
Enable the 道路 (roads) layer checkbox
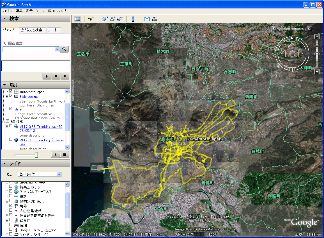point(11,196)
